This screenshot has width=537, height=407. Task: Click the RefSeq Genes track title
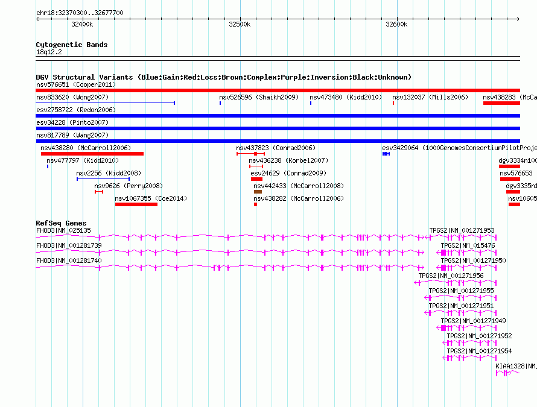point(61,223)
